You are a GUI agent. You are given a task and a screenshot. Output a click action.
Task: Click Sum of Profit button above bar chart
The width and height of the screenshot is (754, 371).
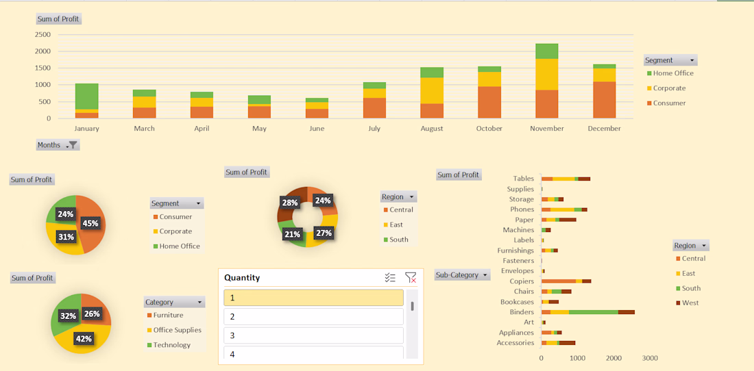click(58, 19)
